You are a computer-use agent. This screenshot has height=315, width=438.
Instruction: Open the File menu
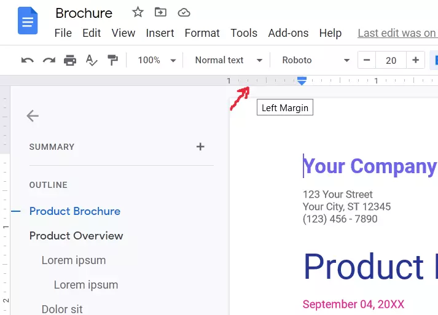point(63,33)
